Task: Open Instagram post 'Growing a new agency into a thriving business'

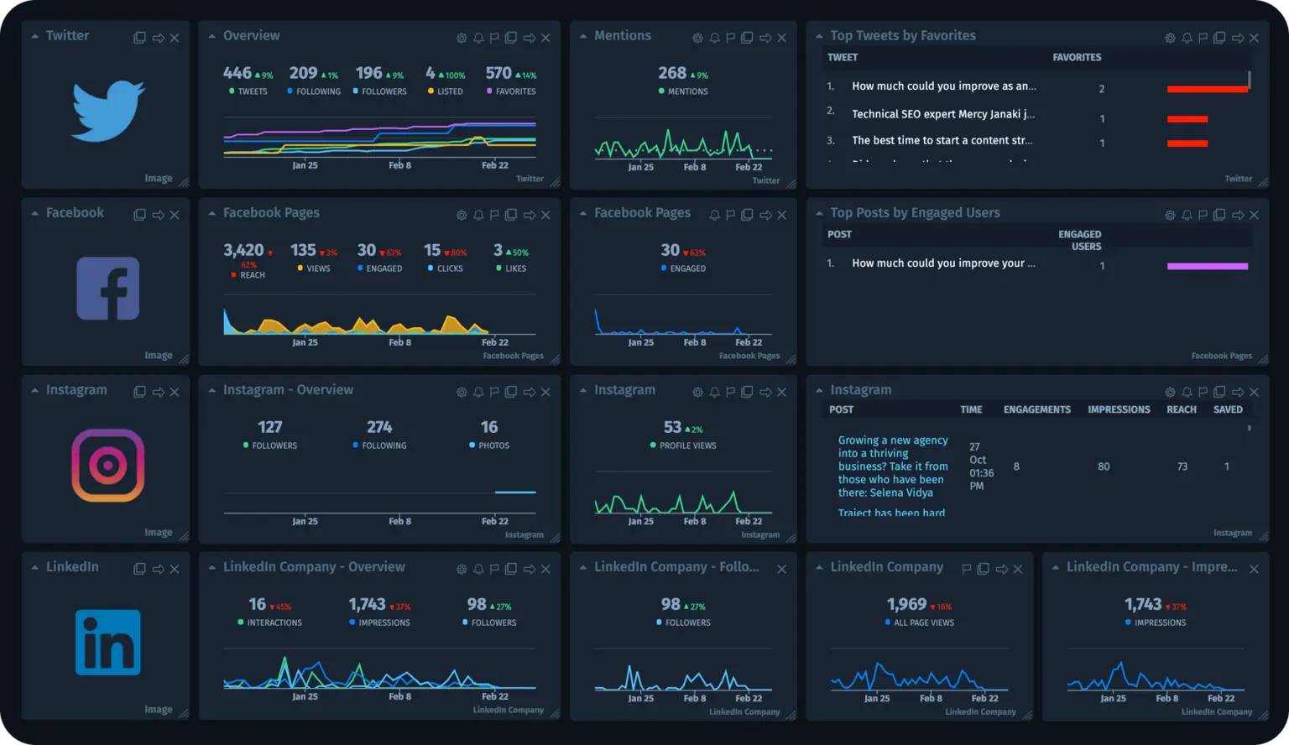Action: point(893,466)
